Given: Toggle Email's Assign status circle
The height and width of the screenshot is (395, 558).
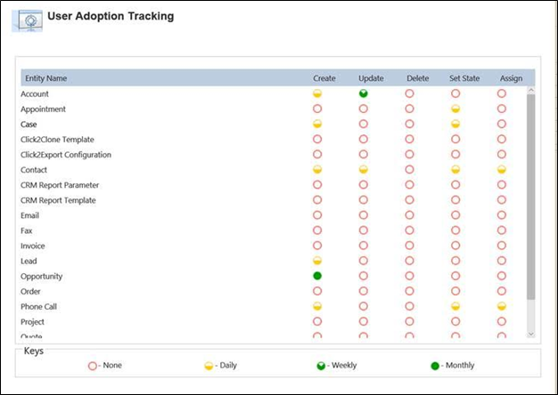Looking at the screenshot, I should point(502,215).
